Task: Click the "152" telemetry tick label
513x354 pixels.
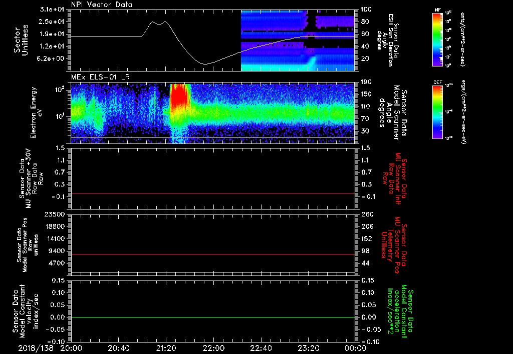Action: [367, 238]
